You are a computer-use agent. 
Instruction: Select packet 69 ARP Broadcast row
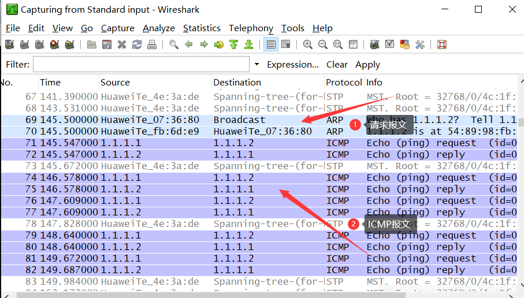(259, 120)
